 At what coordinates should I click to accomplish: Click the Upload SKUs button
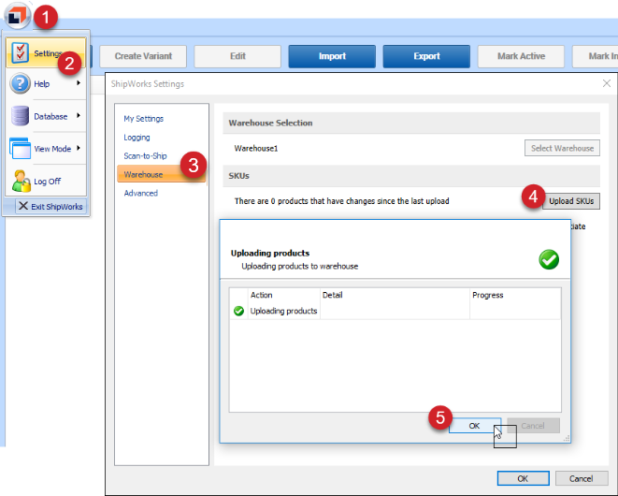coord(571,201)
